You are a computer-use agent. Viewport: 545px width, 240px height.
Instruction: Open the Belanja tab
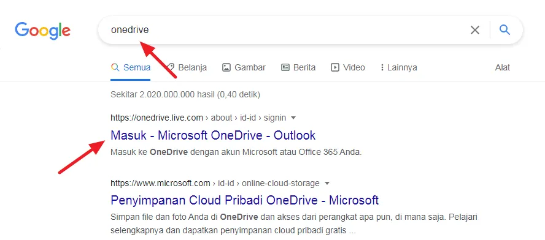point(187,67)
